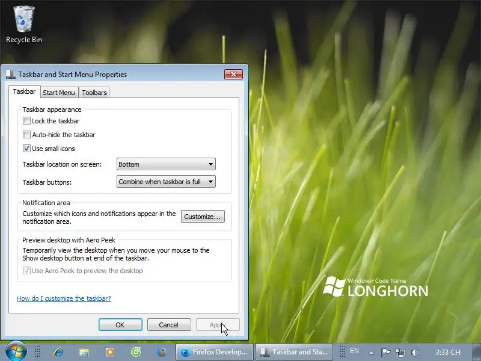The height and width of the screenshot is (361, 481).
Task: Close the Taskbar Properties dialog
Action: tap(233, 74)
